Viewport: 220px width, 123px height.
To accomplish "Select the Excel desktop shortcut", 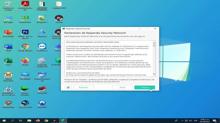I will (x=8, y=61).
